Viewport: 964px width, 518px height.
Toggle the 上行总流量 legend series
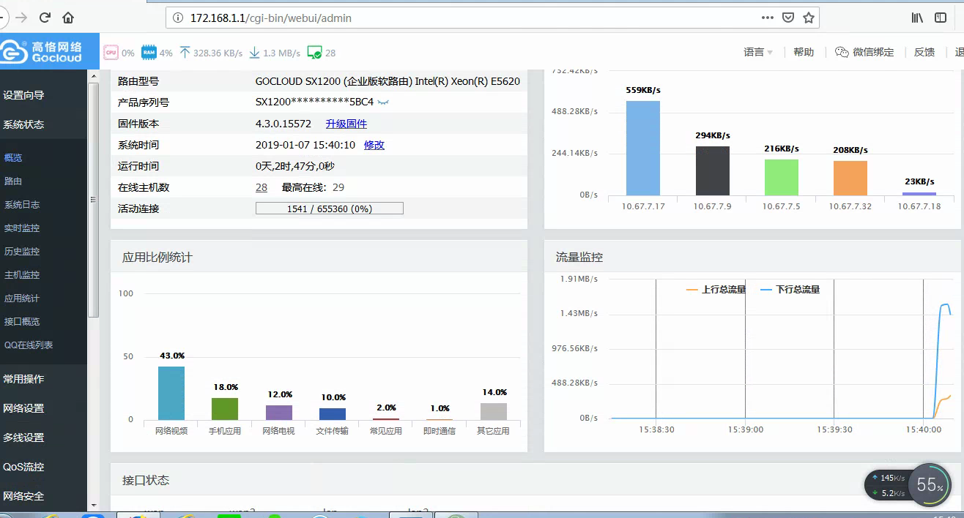click(716, 290)
